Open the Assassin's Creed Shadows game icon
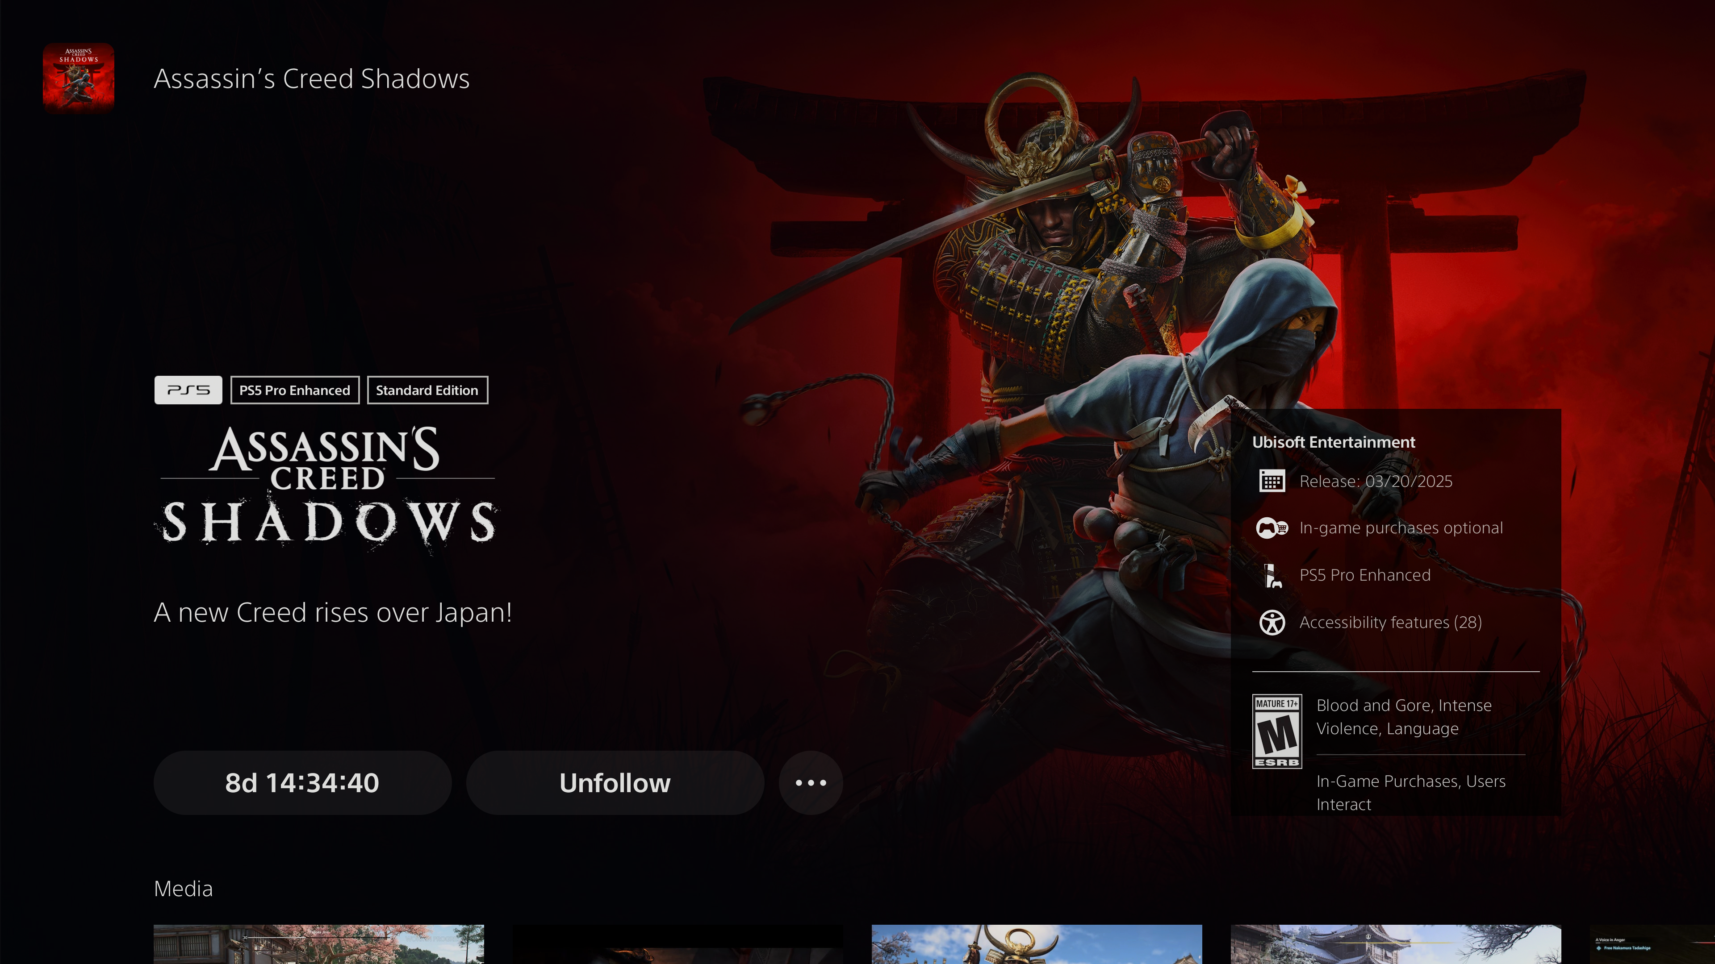 (79, 79)
